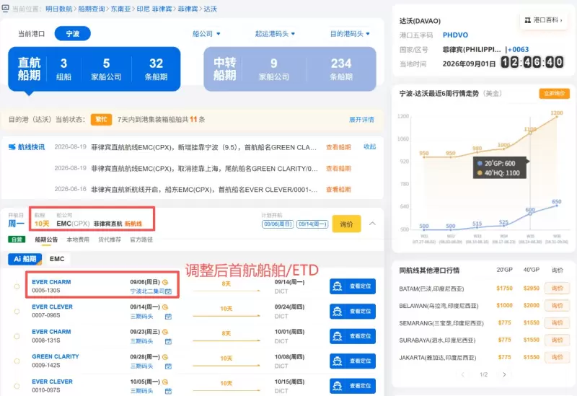Select radio button for EVER CHARM 0005-130S
577x396 pixels.
[17, 286]
